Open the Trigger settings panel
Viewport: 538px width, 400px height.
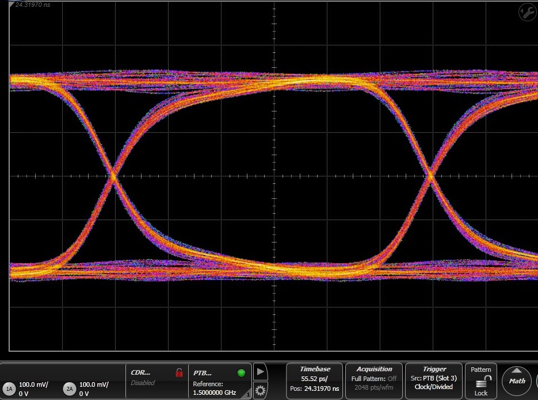(x=434, y=380)
